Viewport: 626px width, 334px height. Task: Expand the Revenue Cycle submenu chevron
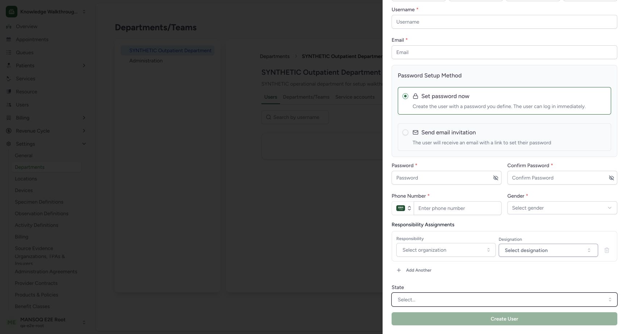tap(84, 131)
